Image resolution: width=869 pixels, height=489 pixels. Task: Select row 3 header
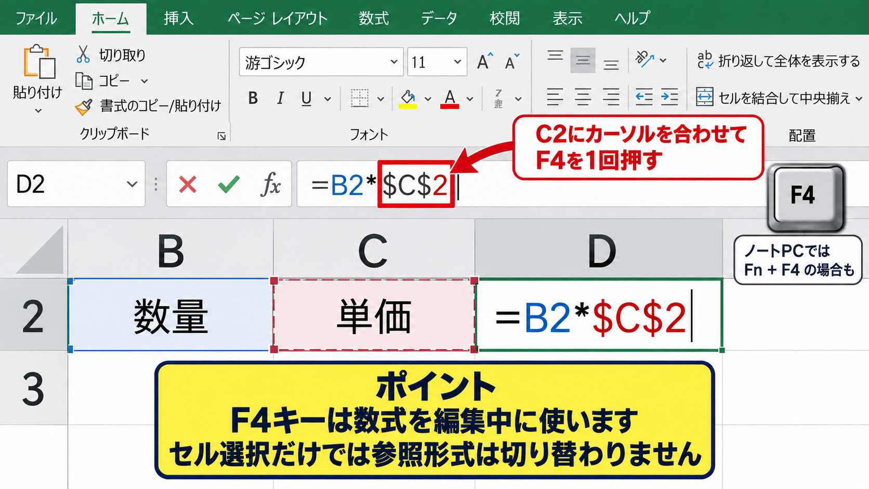pyautogui.click(x=33, y=389)
